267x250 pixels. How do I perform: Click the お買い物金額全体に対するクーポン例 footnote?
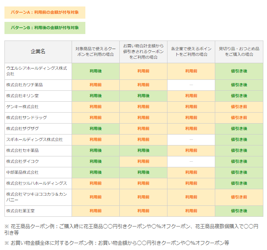(117, 243)
